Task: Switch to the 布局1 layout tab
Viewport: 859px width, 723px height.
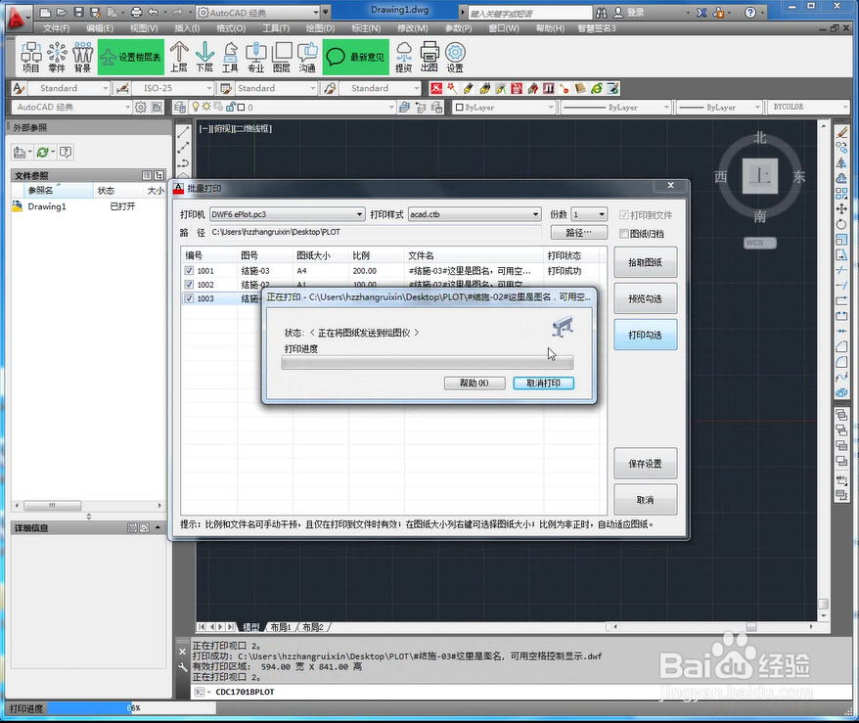Action: [x=280, y=626]
